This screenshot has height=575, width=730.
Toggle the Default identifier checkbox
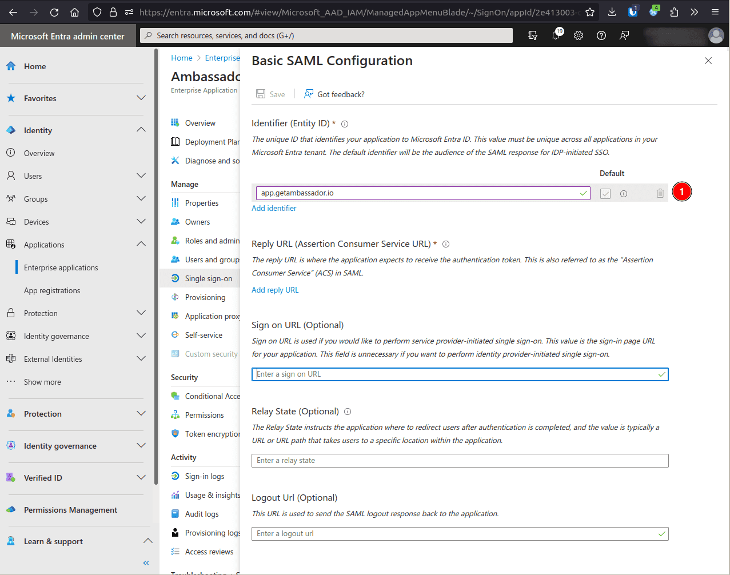click(x=605, y=194)
